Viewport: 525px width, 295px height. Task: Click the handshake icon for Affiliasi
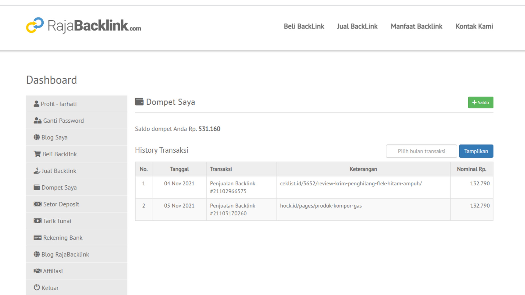(x=37, y=271)
